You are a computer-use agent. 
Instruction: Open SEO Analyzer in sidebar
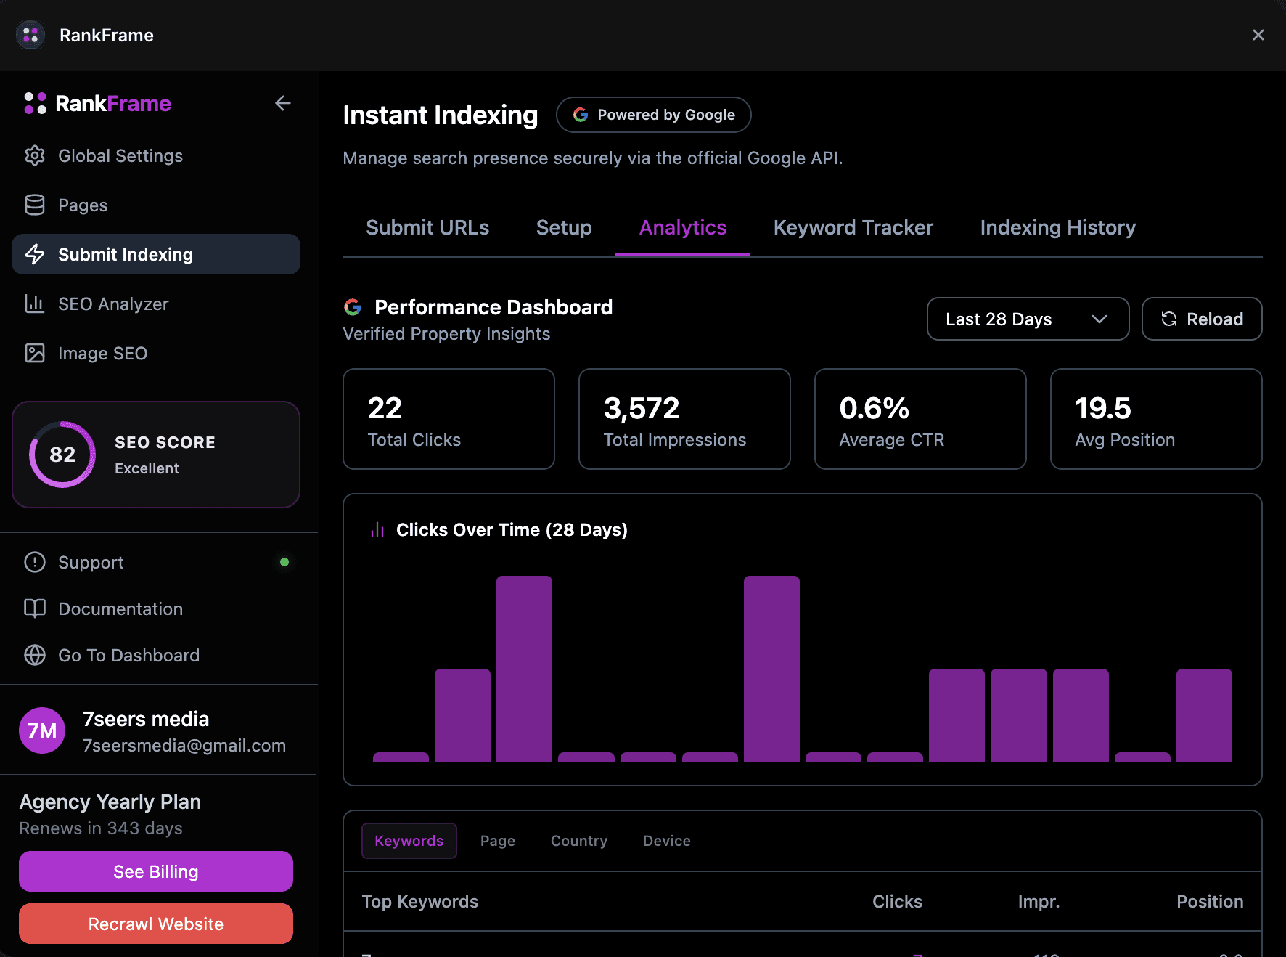156,304
